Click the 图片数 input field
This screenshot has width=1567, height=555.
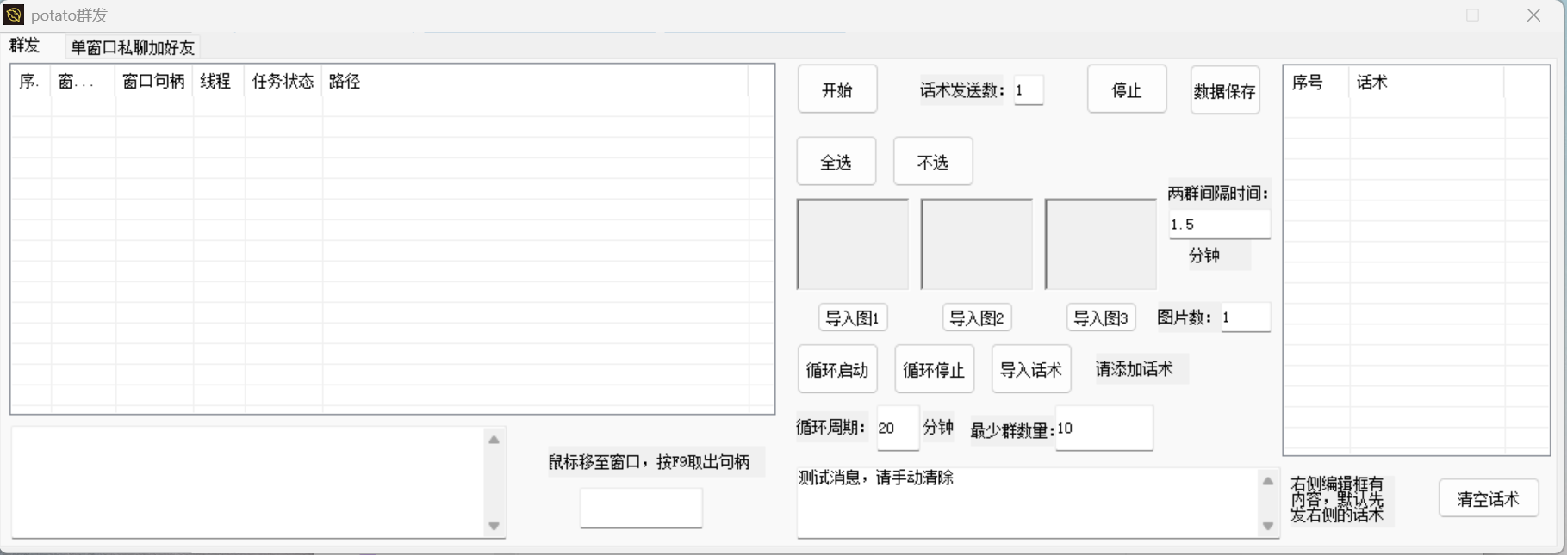click(x=1245, y=318)
